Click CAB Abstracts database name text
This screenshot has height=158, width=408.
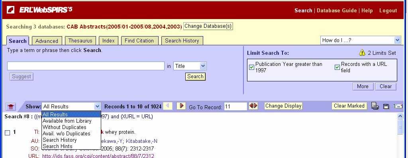pyautogui.click(x=124, y=27)
